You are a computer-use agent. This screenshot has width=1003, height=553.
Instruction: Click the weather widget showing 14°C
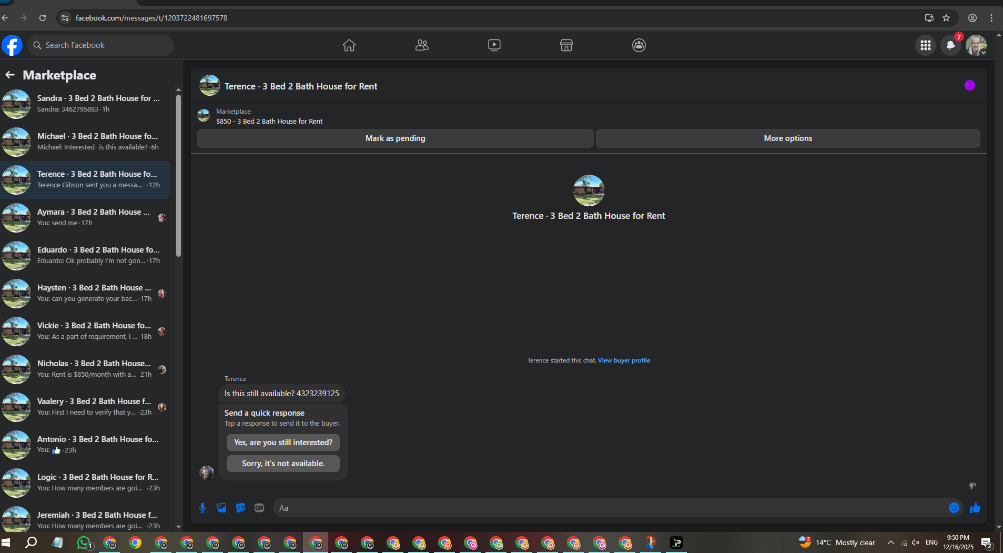837,542
